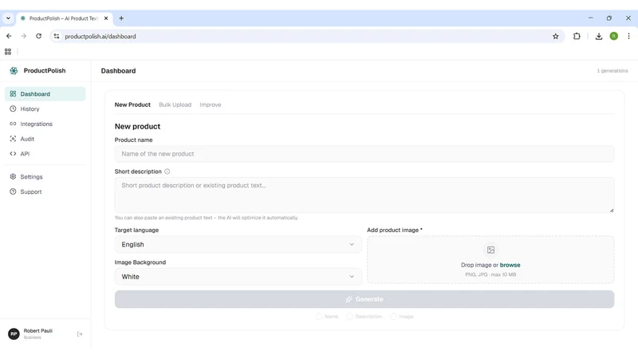Click the browse link to upload image
This screenshot has width=638, height=359.
(510, 265)
